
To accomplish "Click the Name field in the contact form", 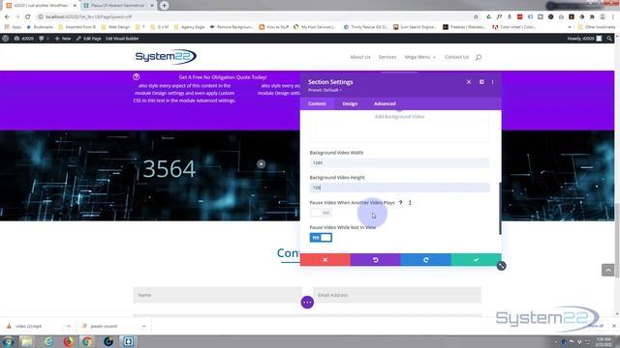I will coord(217,295).
